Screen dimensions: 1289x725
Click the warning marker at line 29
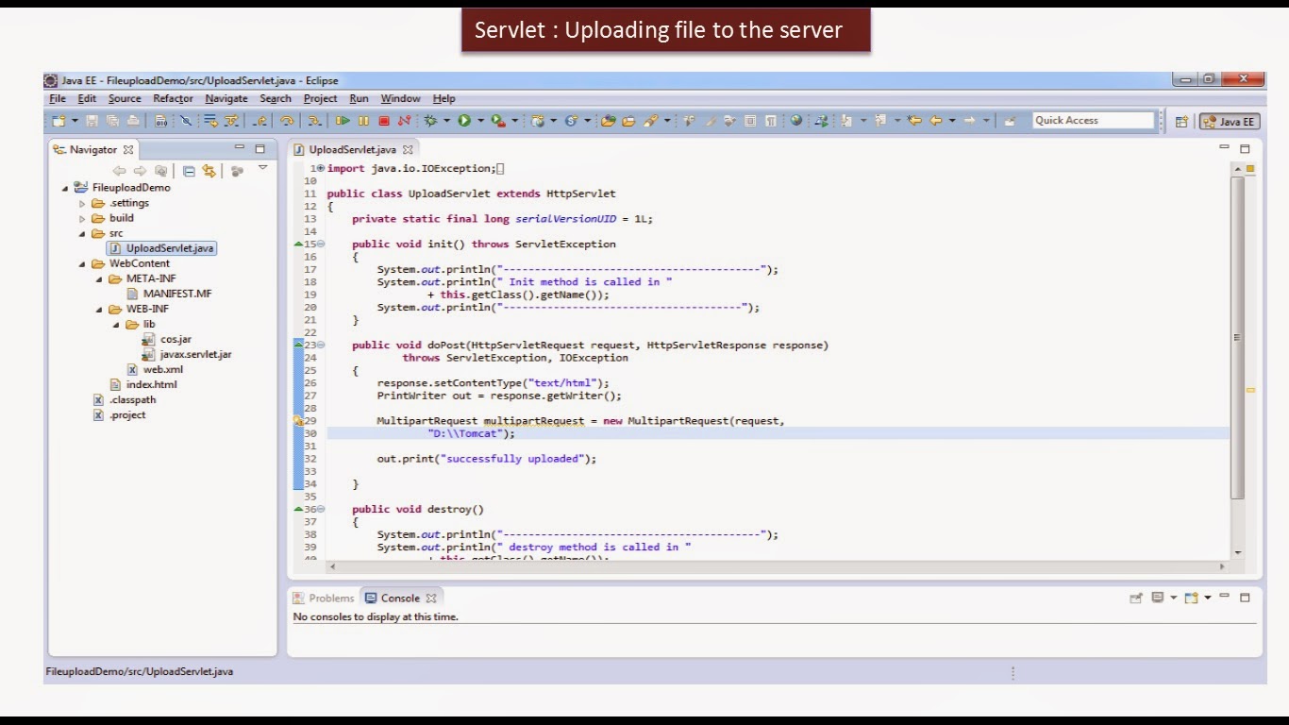click(298, 421)
